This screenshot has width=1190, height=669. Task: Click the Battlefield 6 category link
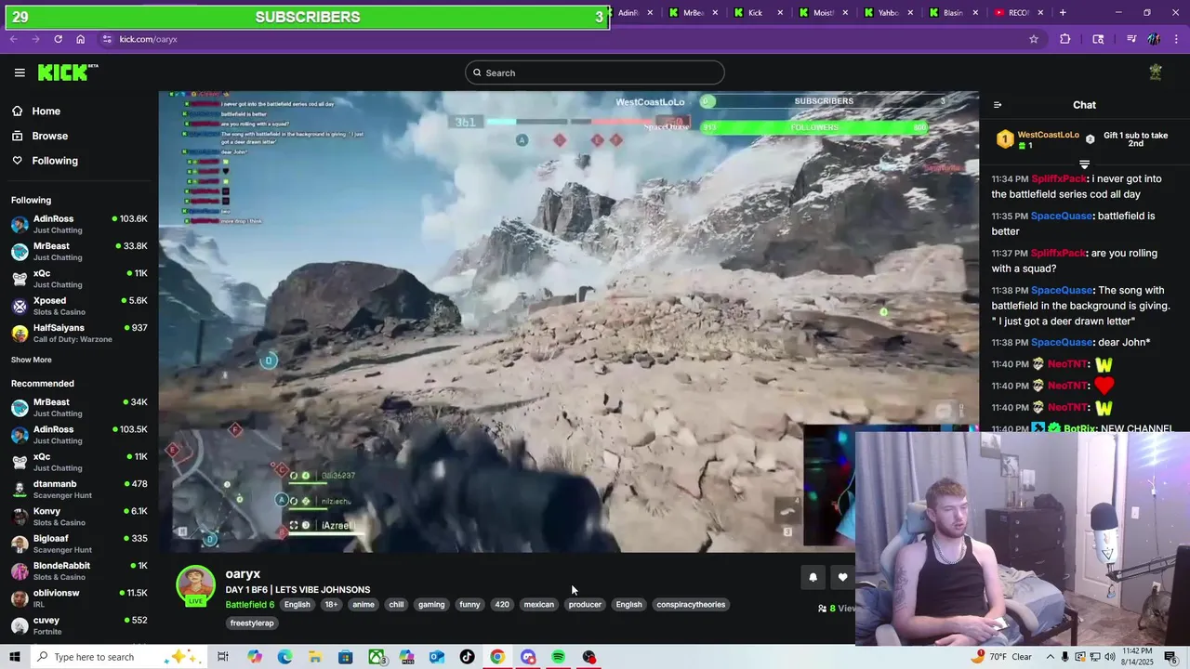pyautogui.click(x=249, y=604)
